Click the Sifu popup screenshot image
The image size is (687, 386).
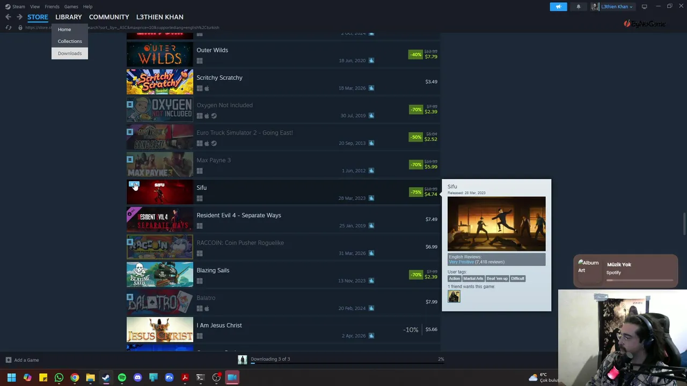click(x=496, y=224)
